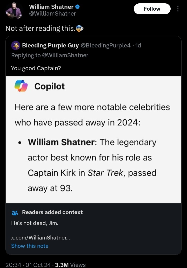Open the three-dot more options menu
This screenshot has width=187, height=268.
178,9
